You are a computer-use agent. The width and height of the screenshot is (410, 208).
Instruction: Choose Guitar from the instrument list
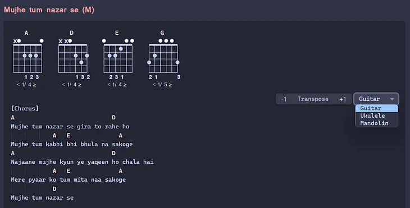click(376, 108)
